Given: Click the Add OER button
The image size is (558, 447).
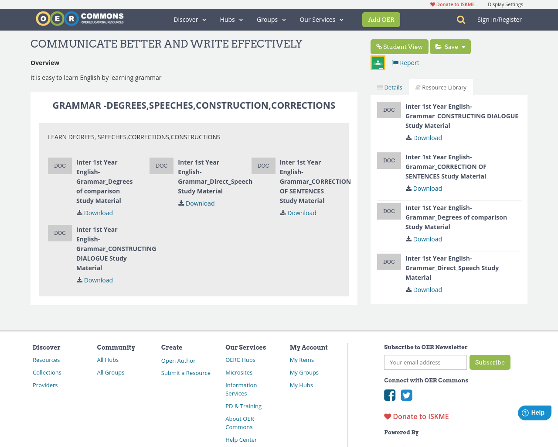Looking at the screenshot, I should click(381, 19).
